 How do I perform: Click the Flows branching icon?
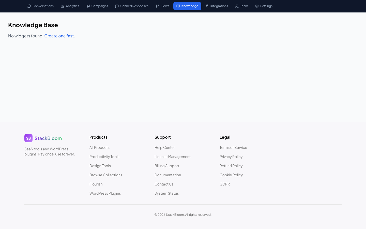pyautogui.click(x=157, y=6)
